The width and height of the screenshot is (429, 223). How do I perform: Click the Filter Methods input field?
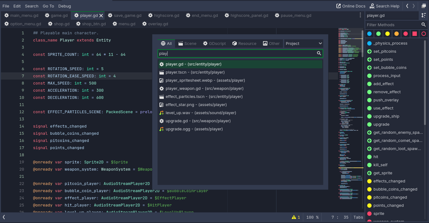tap(392, 25)
